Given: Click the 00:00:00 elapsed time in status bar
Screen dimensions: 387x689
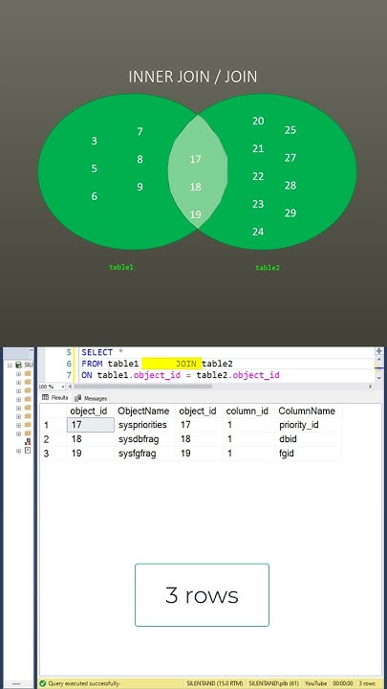Looking at the screenshot, I should (343, 683).
